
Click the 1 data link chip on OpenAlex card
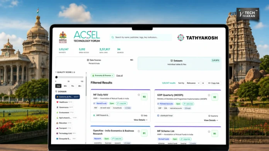[x=117, y=139]
